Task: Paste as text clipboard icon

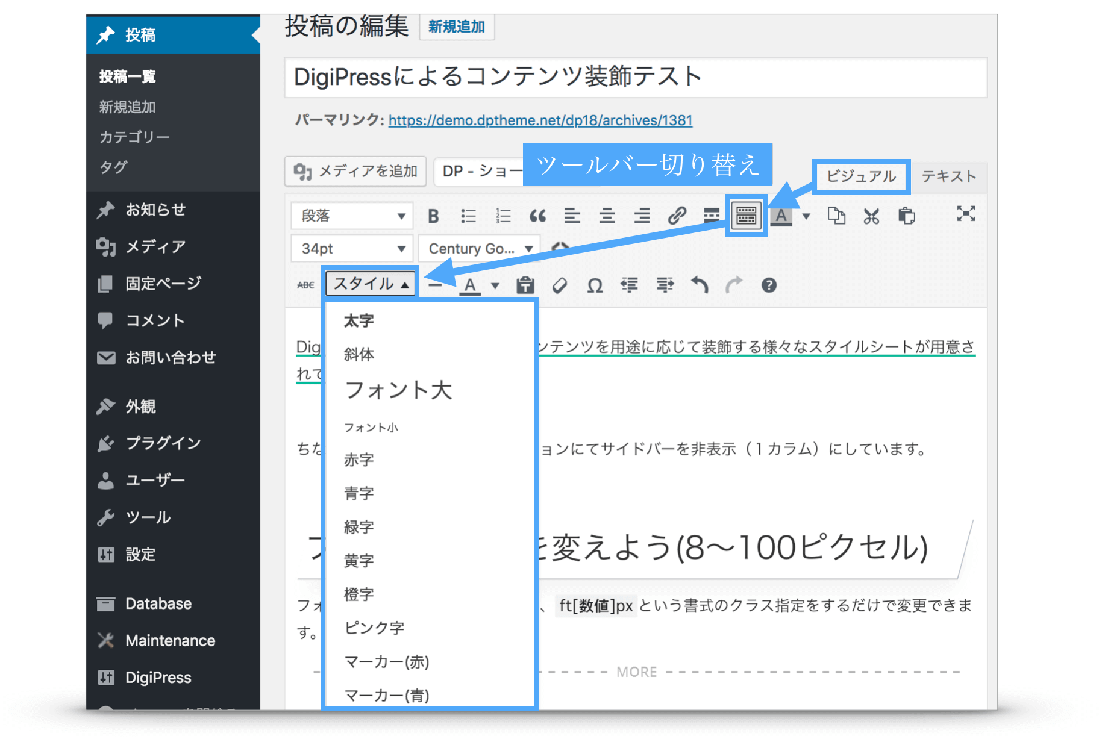Action: point(525,285)
